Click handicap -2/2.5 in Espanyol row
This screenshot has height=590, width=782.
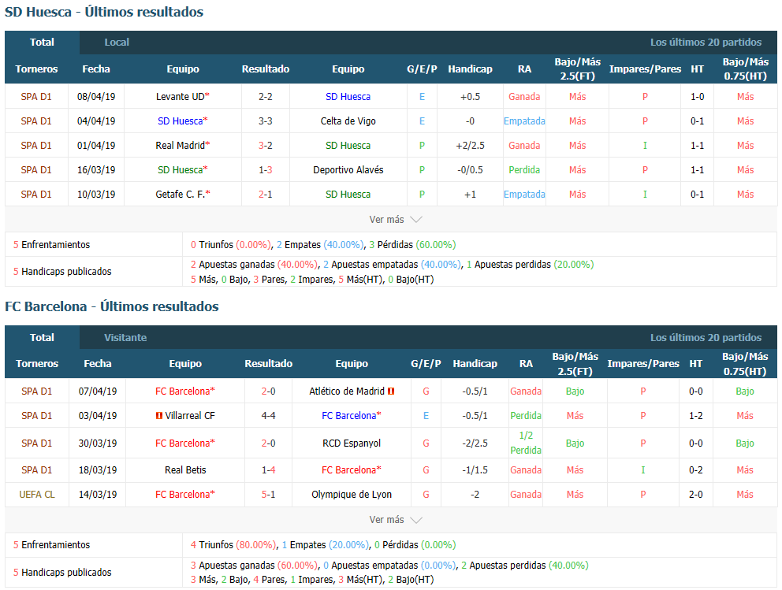tap(475, 443)
